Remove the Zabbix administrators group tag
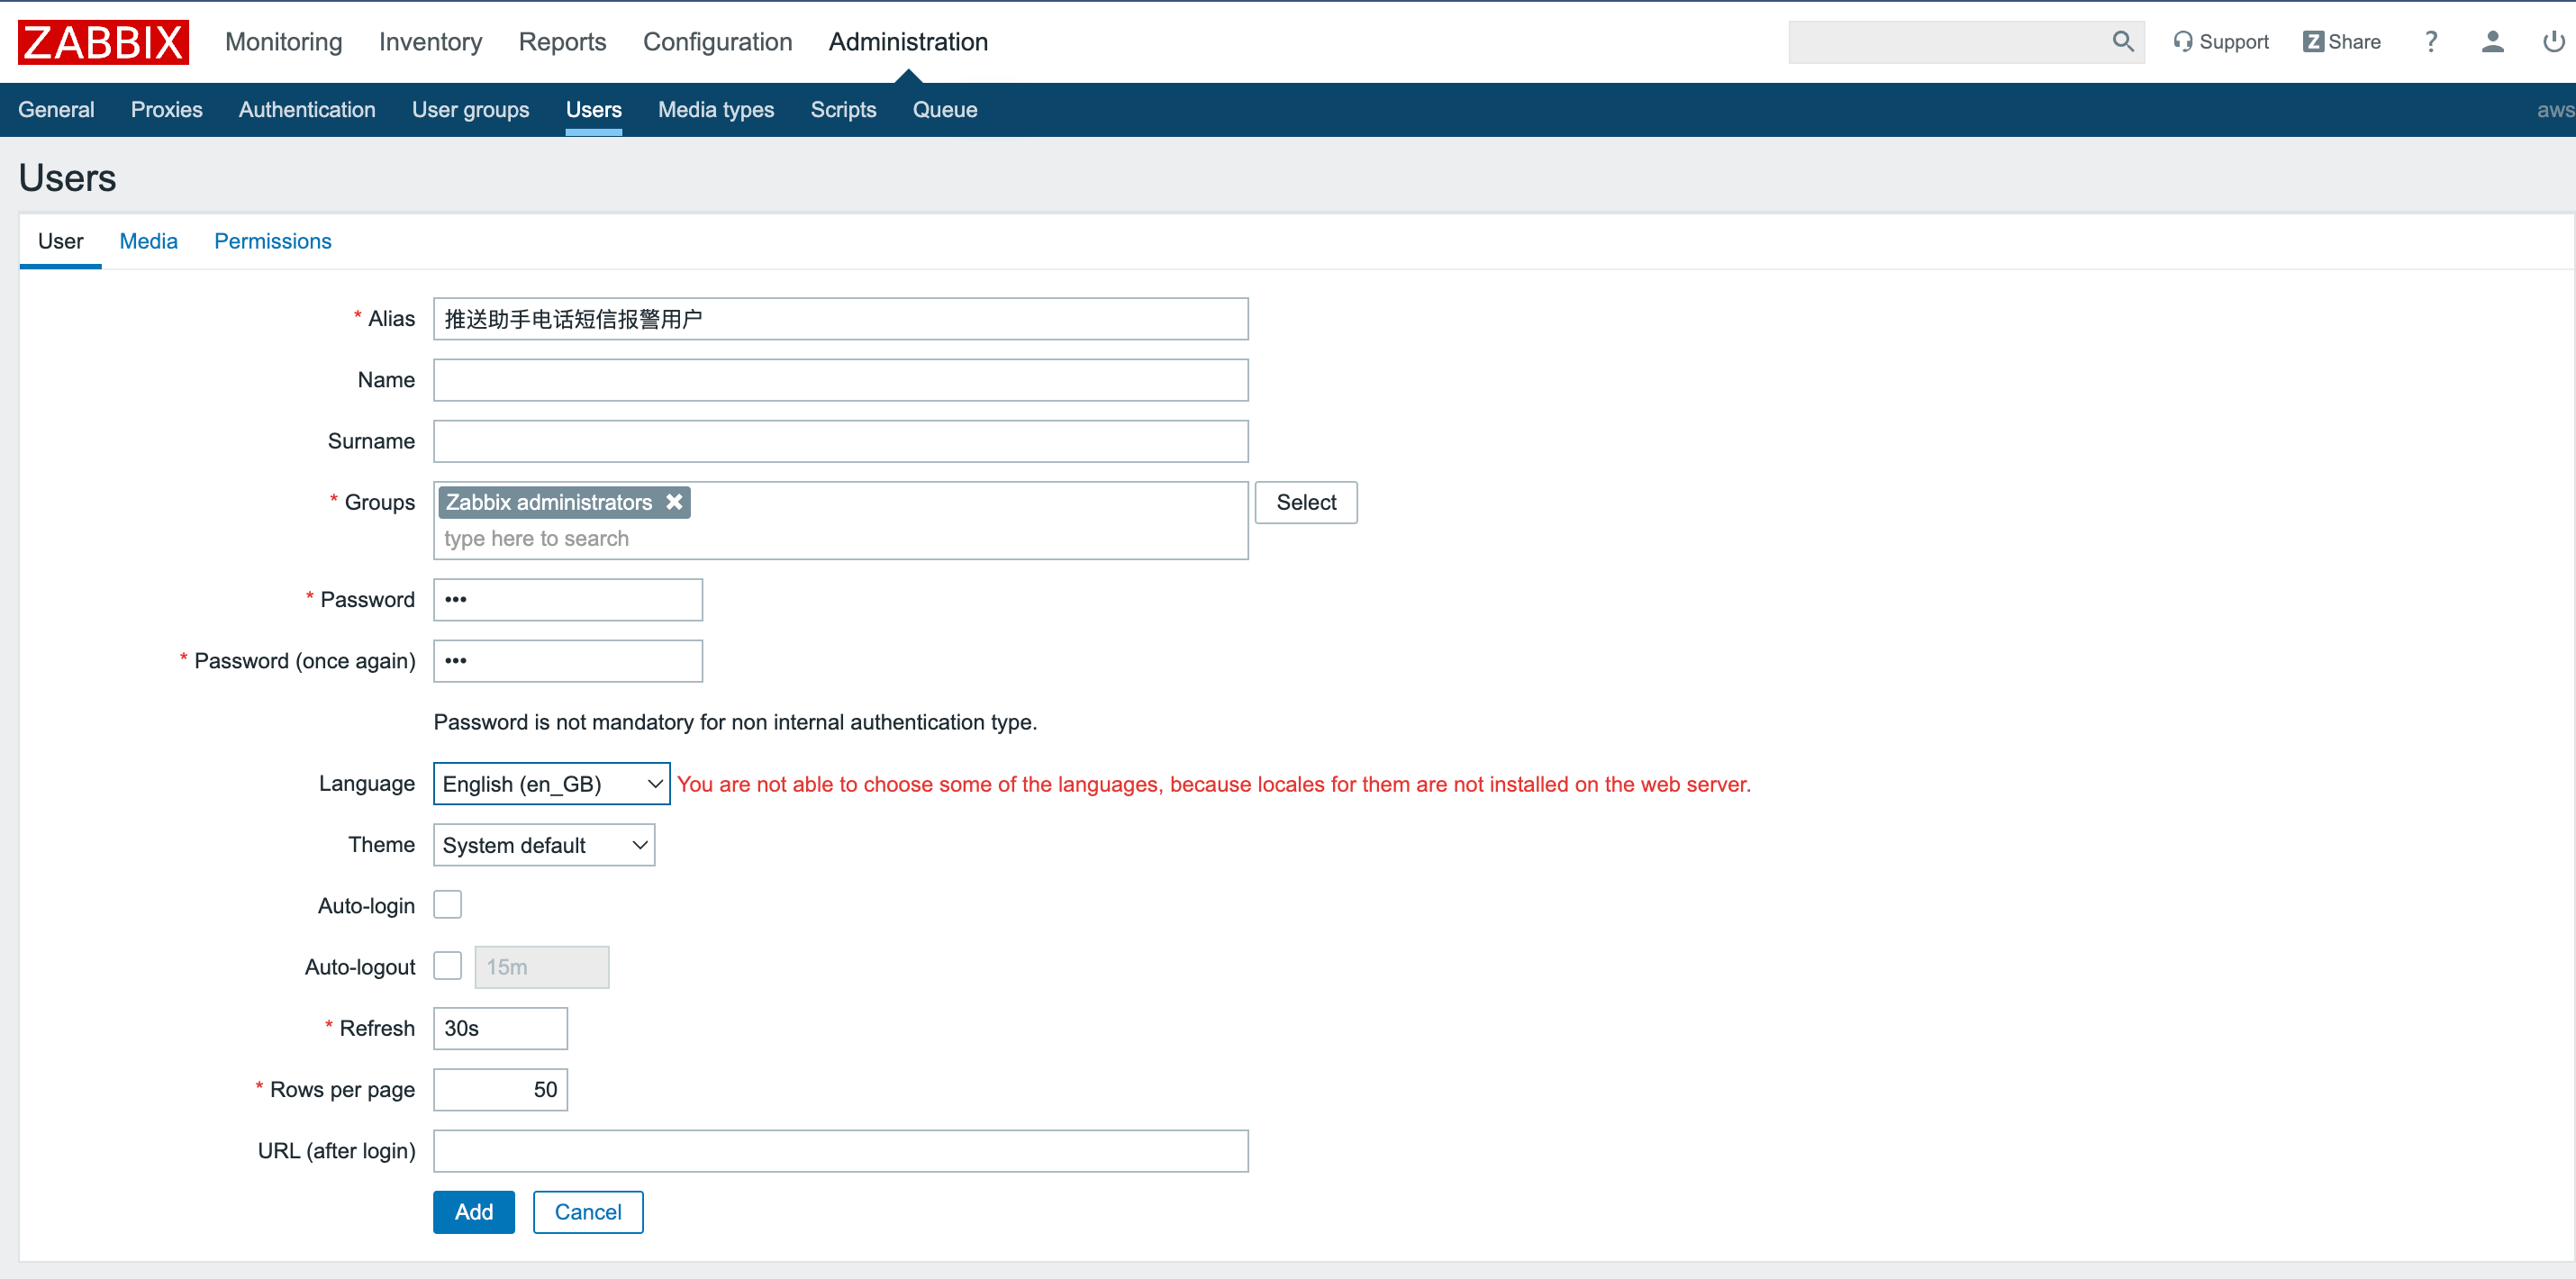 click(x=674, y=502)
